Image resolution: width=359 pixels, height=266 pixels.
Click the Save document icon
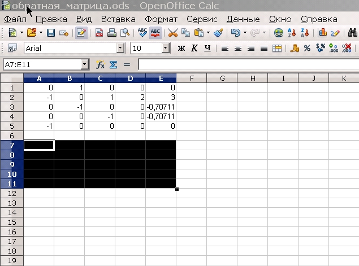pos(50,33)
